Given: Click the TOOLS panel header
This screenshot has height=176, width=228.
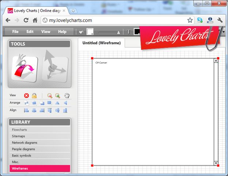Looking at the screenshot, I should pyautogui.click(x=39, y=44).
